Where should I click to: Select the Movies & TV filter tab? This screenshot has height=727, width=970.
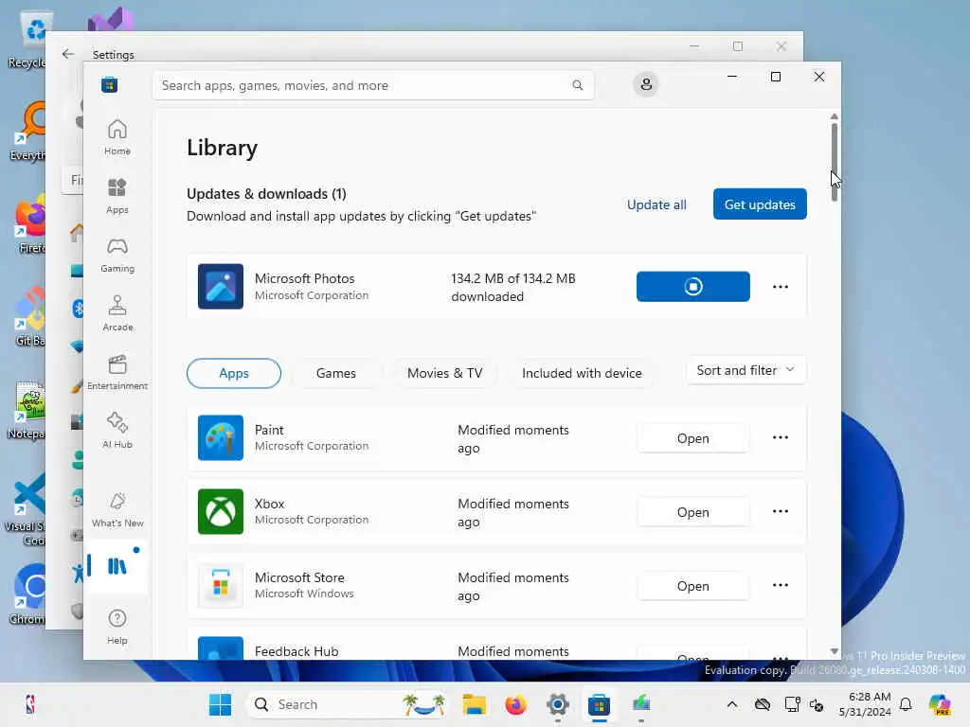tap(444, 373)
